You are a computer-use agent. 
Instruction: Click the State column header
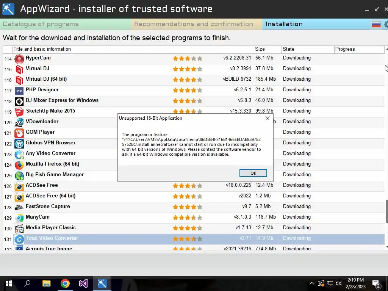tap(308, 49)
